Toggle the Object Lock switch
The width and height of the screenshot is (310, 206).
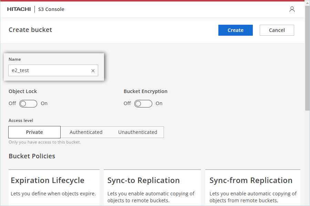point(28,103)
